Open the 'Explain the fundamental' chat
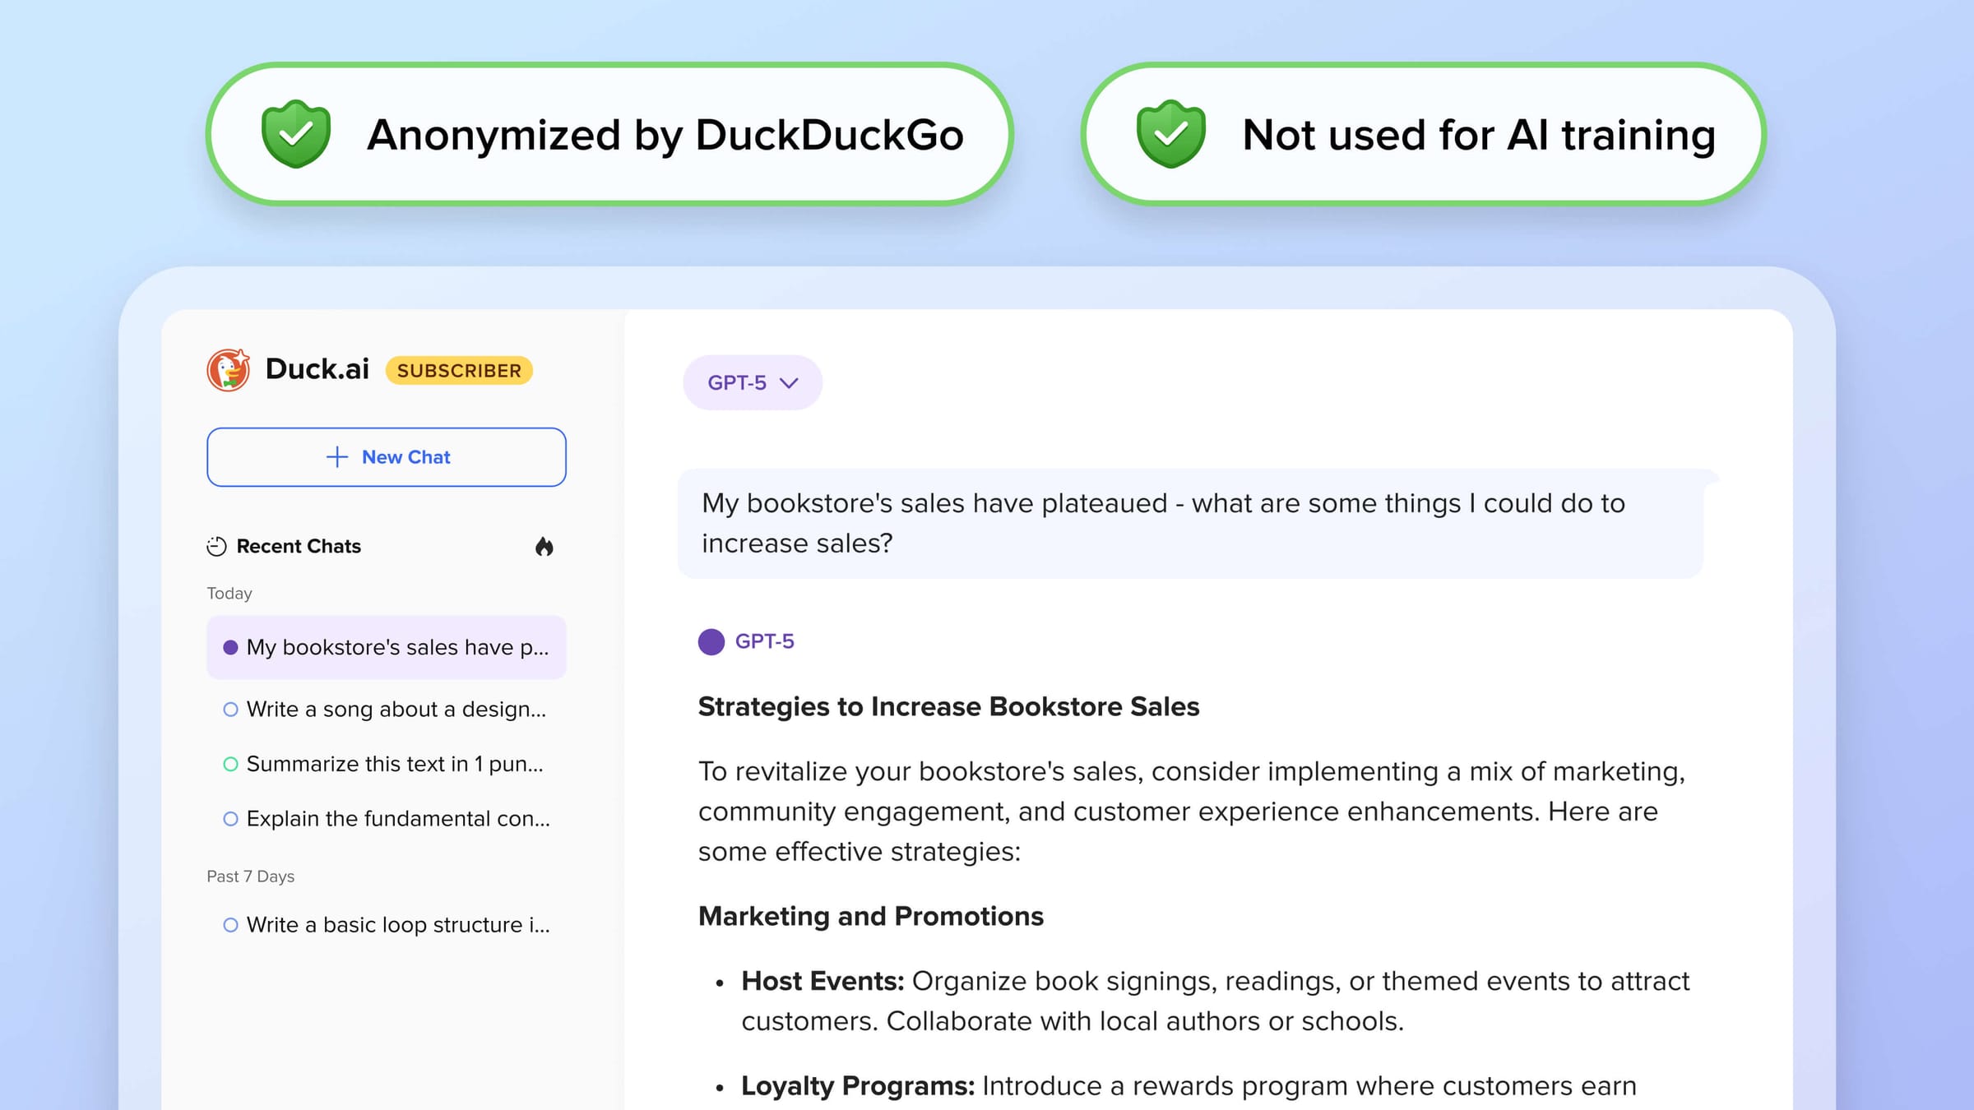 coord(398,818)
